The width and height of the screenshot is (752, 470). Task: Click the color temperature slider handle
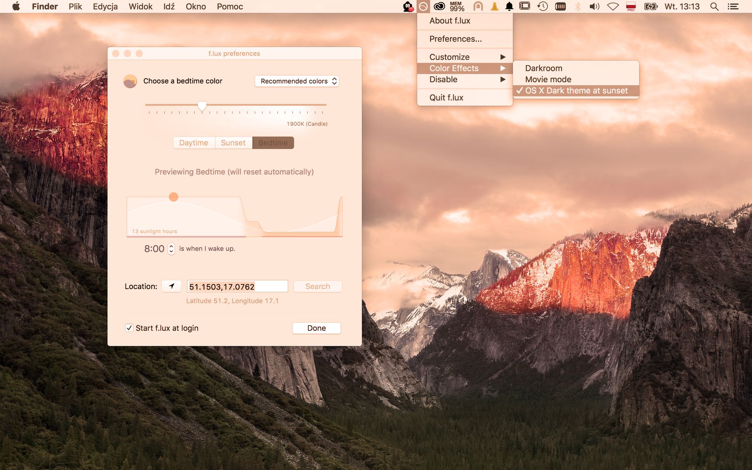coord(202,106)
